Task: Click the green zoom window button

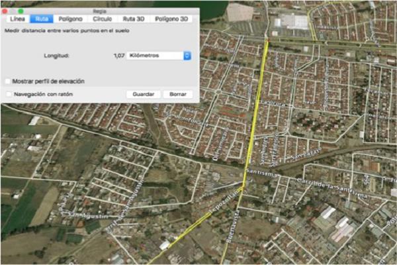Action: (21, 11)
